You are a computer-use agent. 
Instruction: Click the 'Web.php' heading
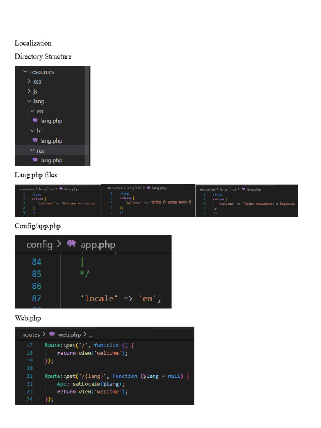click(28, 318)
